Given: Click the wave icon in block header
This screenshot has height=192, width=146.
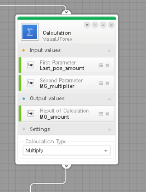Looking at the screenshot, I should (x=95, y=25).
